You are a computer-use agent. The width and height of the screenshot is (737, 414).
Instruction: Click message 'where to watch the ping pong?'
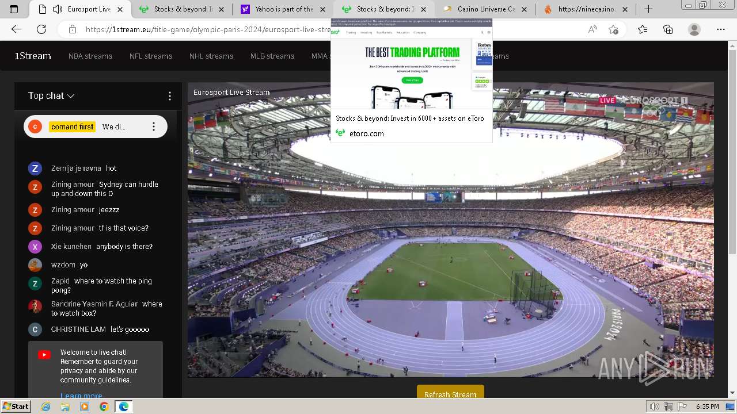pyautogui.click(x=102, y=286)
